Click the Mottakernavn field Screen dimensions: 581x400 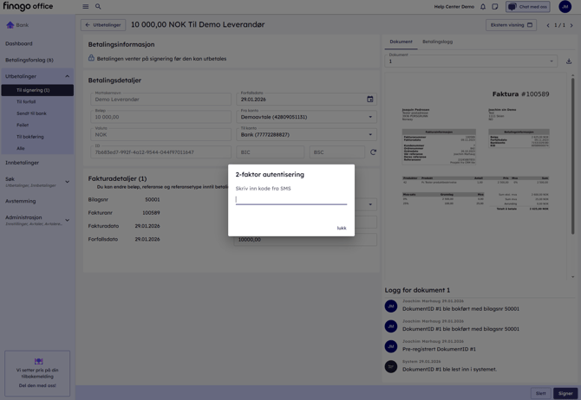(x=160, y=100)
